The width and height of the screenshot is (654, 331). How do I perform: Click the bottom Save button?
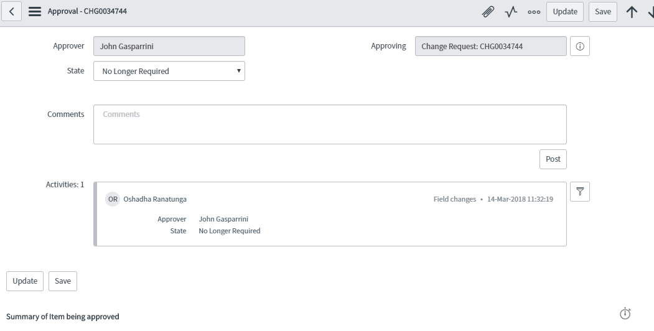click(63, 281)
